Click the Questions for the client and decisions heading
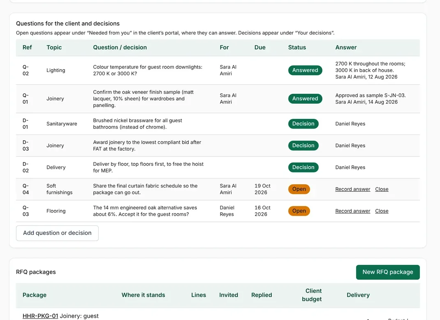Viewport: 440px width, 320px height. click(67, 23)
